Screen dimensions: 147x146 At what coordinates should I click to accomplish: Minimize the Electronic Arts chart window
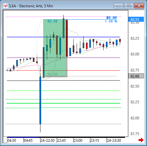(x=119, y=6)
